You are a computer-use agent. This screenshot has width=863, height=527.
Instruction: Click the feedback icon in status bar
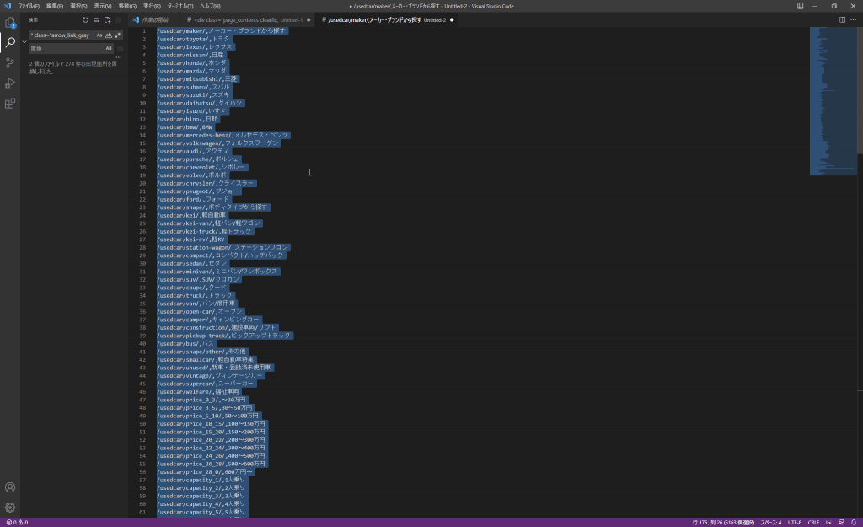pyautogui.click(x=841, y=523)
